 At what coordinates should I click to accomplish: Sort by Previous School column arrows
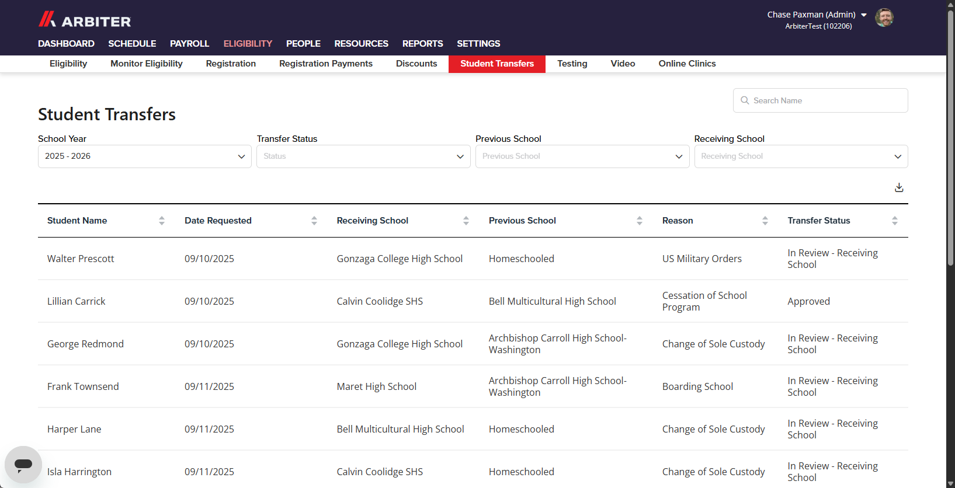pyautogui.click(x=640, y=221)
